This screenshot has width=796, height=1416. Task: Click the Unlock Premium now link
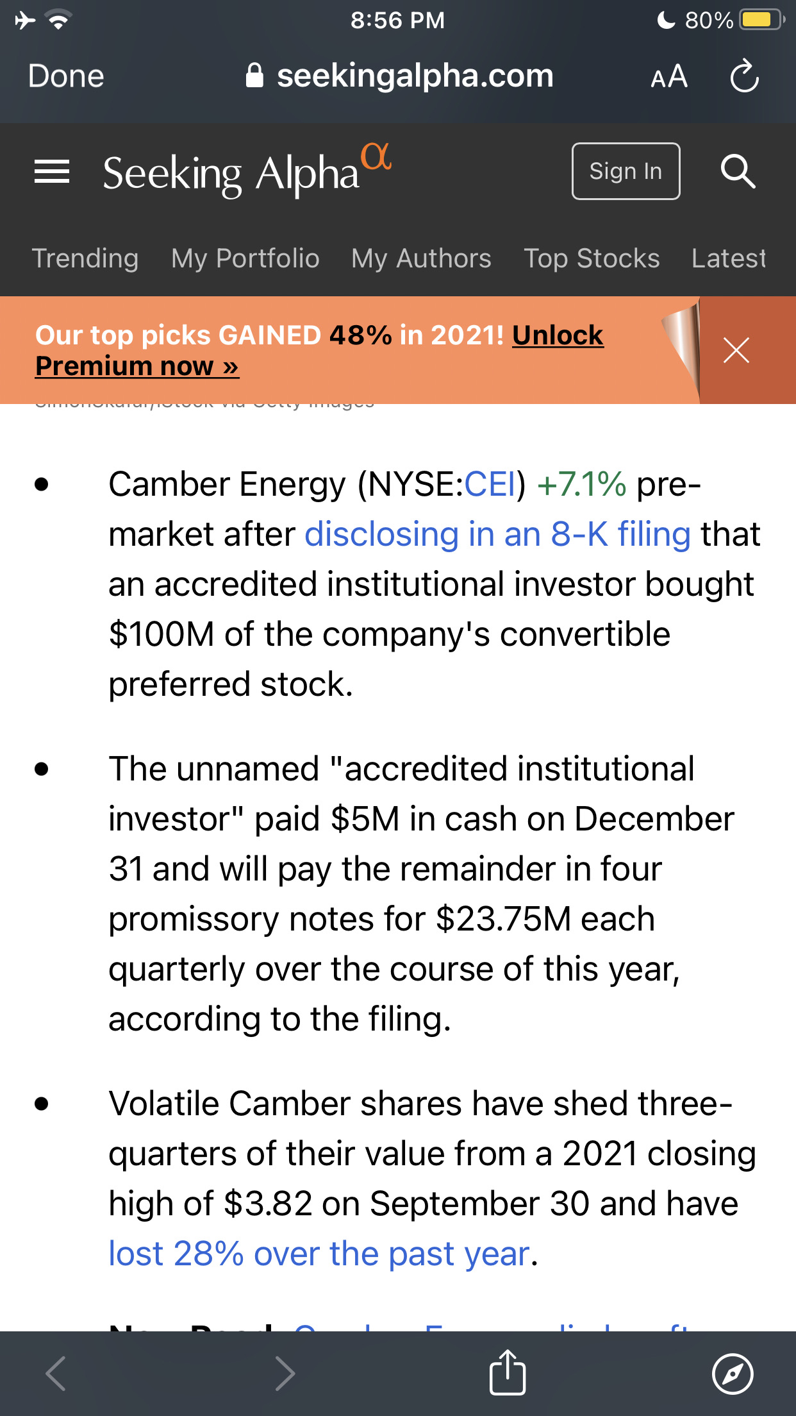click(x=137, y=366)
